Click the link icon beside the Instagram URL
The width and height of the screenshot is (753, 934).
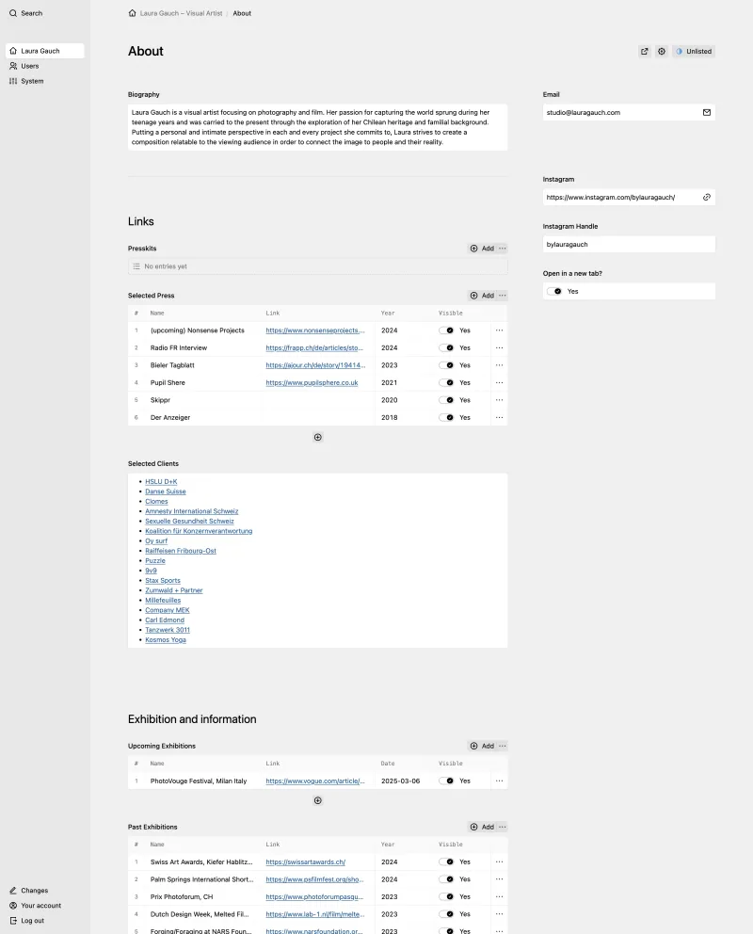(707, 197)
